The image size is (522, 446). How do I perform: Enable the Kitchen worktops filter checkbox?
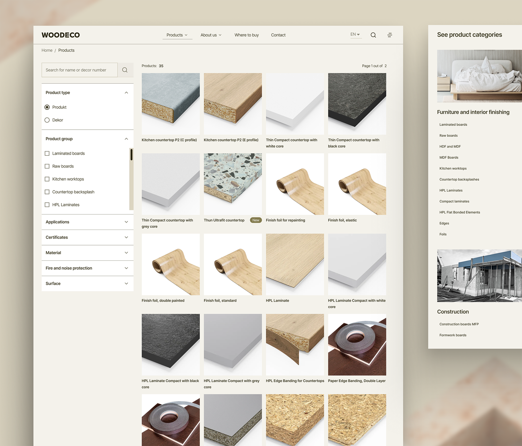47,179
